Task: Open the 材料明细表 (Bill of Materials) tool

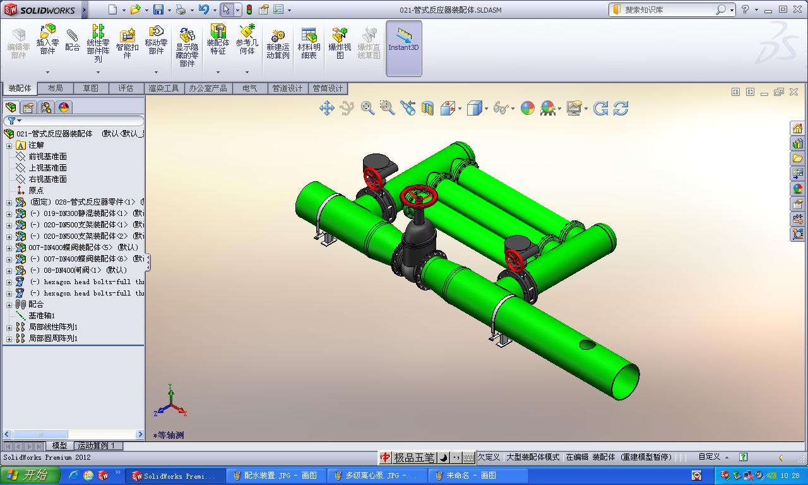Action: coord(309,44)
